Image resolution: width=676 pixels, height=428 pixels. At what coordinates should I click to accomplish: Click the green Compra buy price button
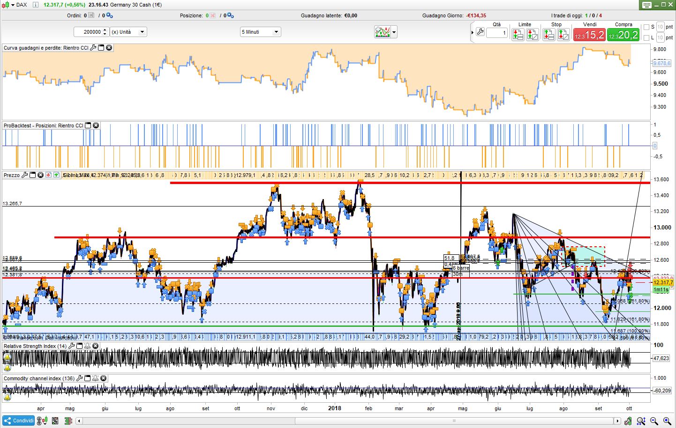[623, 35]
